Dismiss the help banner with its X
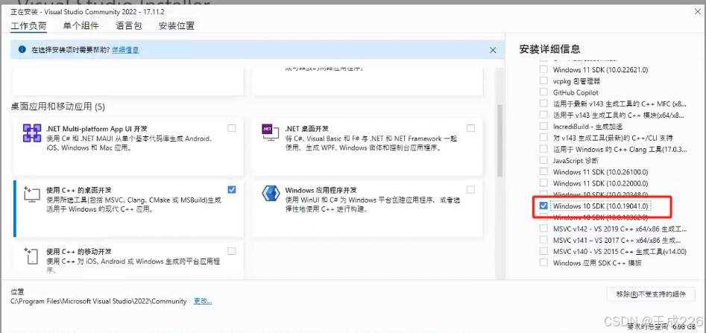 493,50
